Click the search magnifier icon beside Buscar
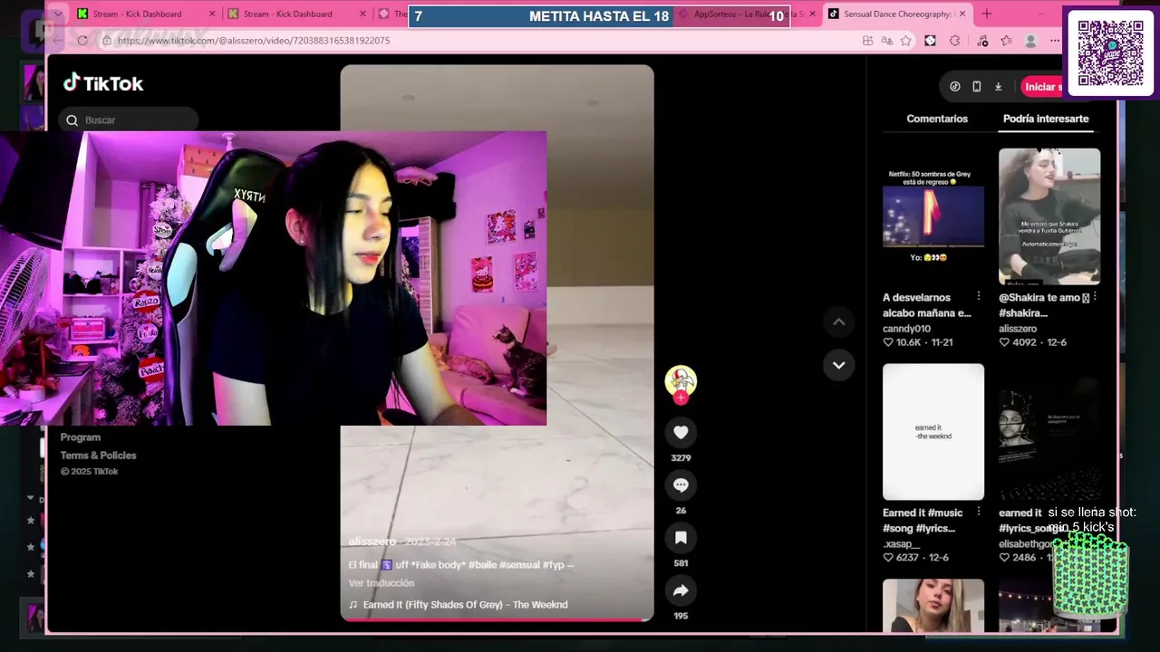Image resolution: width=1160 pixels, height=652 pixels. pyautogui.click(x=72, y=120)
